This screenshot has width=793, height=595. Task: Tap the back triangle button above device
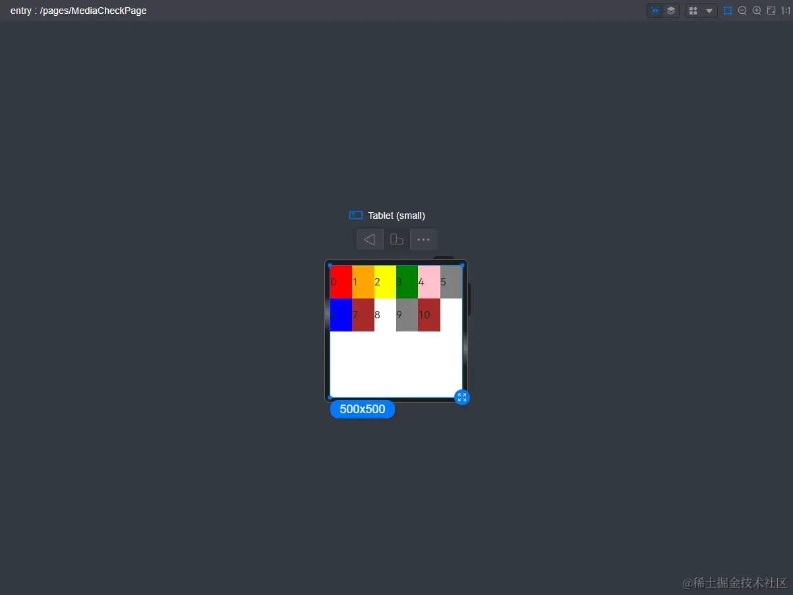pos(370,239)
